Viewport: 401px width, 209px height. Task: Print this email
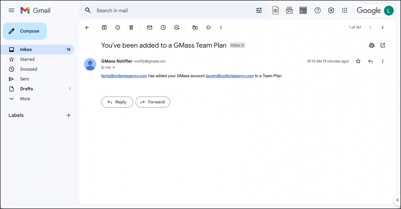[x=371, y=45]
